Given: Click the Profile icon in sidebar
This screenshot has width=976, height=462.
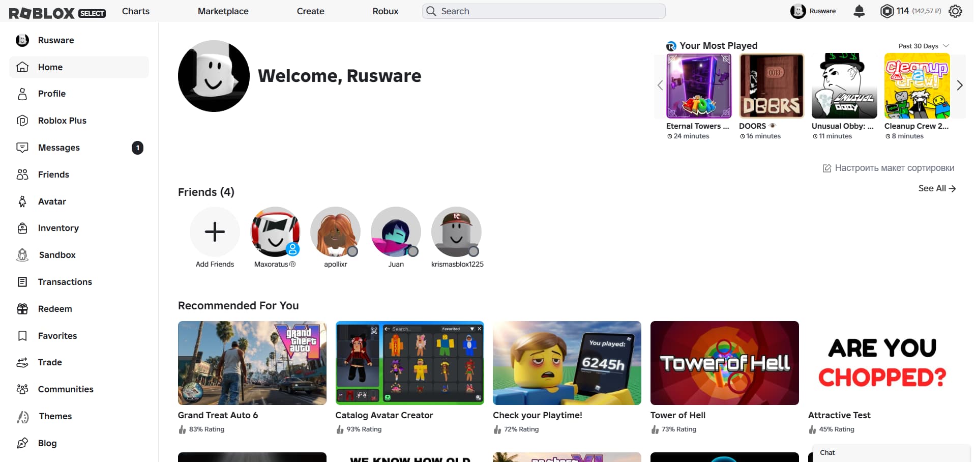Looking at the screenshot, I should (22, 94).
